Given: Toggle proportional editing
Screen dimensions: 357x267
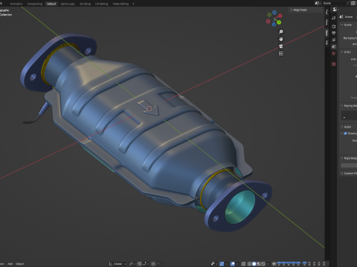Looking at the screenshot, I should tap(153, 264).
